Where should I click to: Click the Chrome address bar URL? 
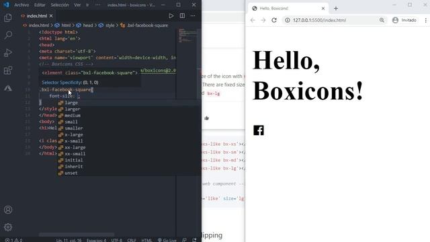(x=319, y=20)
